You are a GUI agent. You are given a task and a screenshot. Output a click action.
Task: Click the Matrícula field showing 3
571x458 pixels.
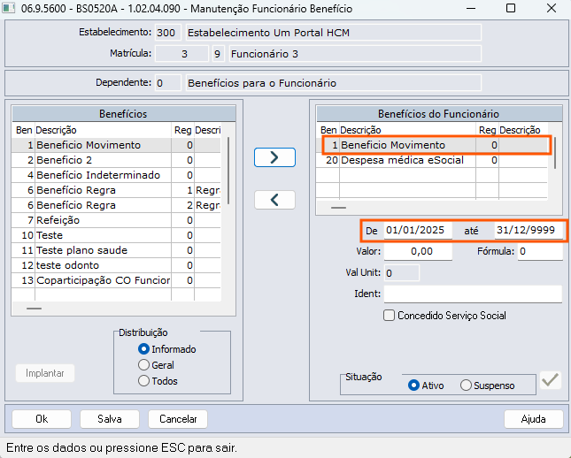click(182, 54)
